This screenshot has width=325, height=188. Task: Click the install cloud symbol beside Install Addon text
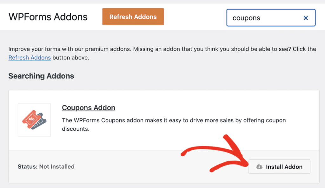tap(260, 166)
